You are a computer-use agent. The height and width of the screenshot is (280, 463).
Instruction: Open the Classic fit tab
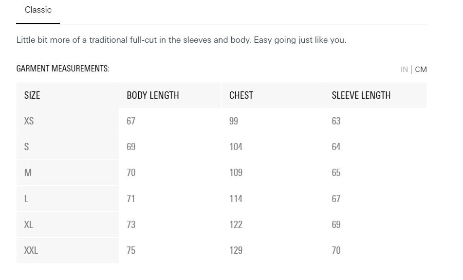point(38,10)
